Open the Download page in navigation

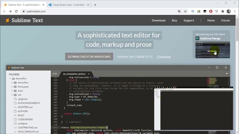click(x=158, y=20)
